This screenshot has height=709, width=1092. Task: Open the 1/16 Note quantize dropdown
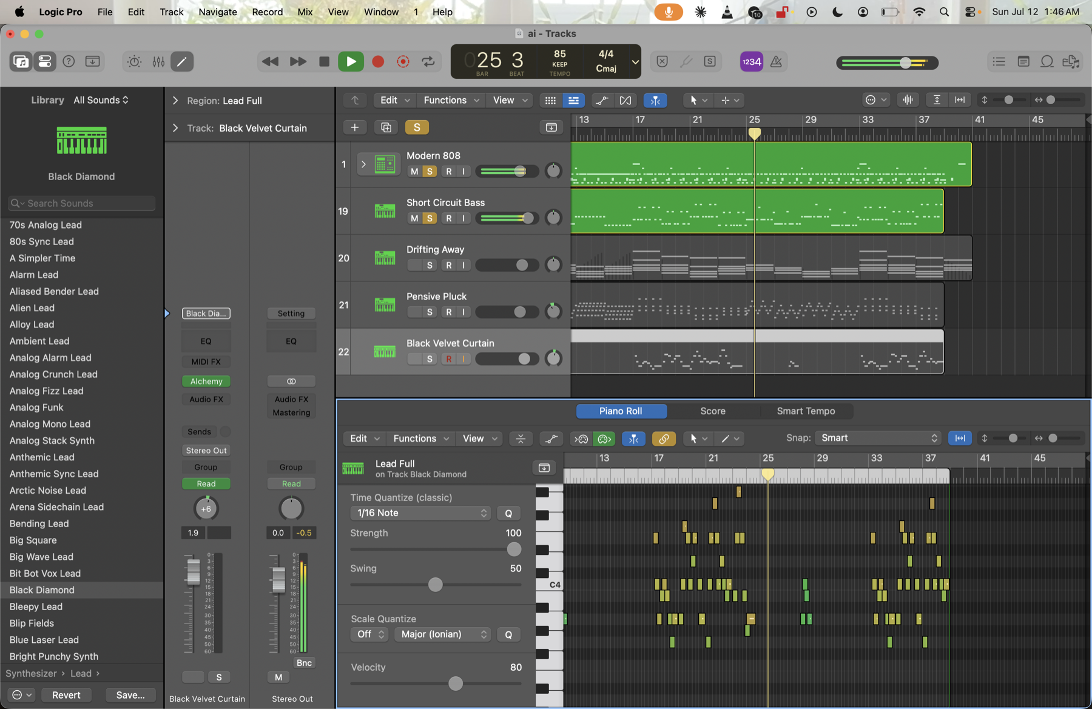[420, 513]
